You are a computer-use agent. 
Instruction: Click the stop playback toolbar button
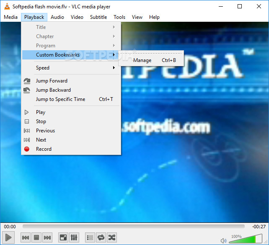pyautogui.click(x=36, y=237)
